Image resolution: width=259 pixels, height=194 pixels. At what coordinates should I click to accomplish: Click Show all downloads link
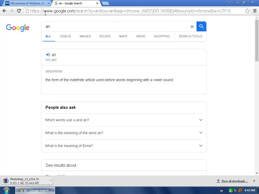click(x=234, y=181)
